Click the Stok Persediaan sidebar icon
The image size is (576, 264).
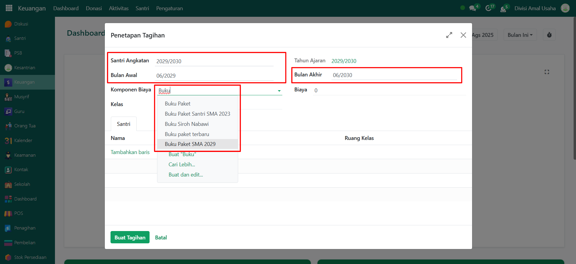(x=8, y=257)
